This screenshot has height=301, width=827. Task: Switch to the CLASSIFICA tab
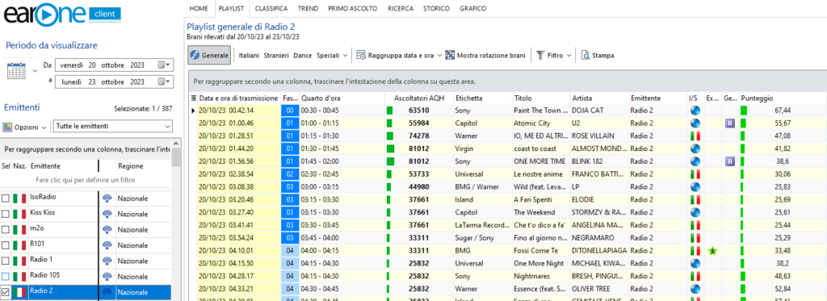[271, 8]
